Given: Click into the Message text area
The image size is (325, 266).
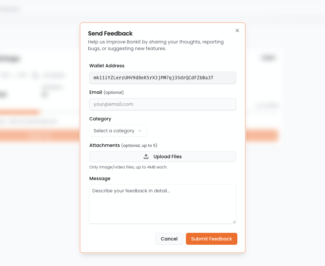Looking at the screenshot, I should tap(162, 204).
